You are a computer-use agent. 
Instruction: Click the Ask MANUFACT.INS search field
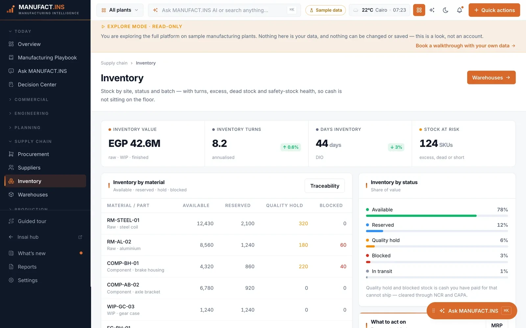coord(225,10)
